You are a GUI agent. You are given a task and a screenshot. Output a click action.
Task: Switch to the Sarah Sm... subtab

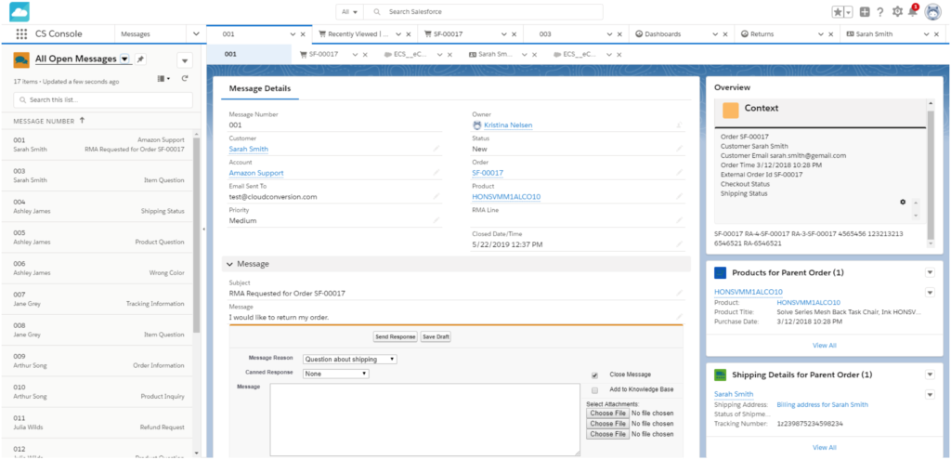tap(496, 55)
